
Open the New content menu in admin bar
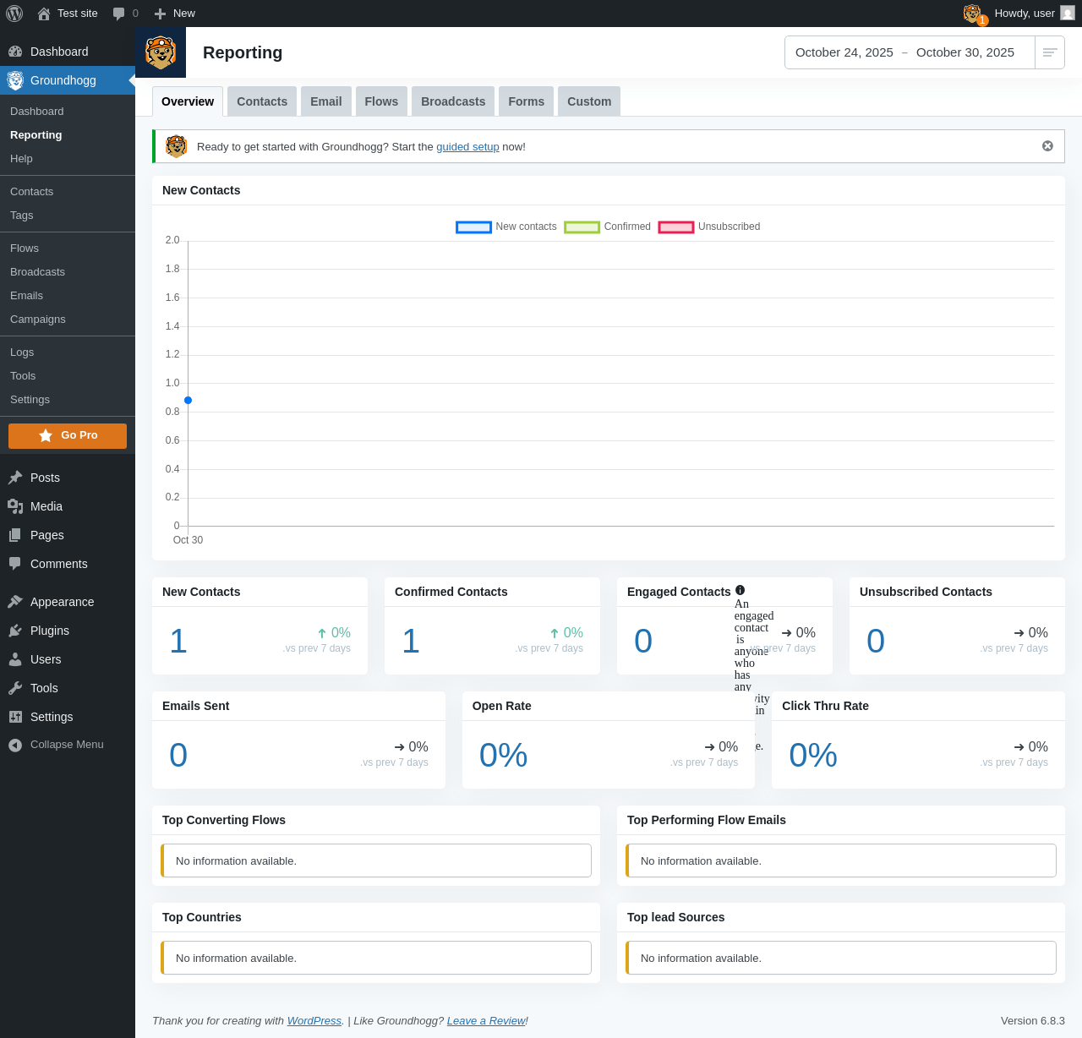pyautogui.click(x=175, y=14)
